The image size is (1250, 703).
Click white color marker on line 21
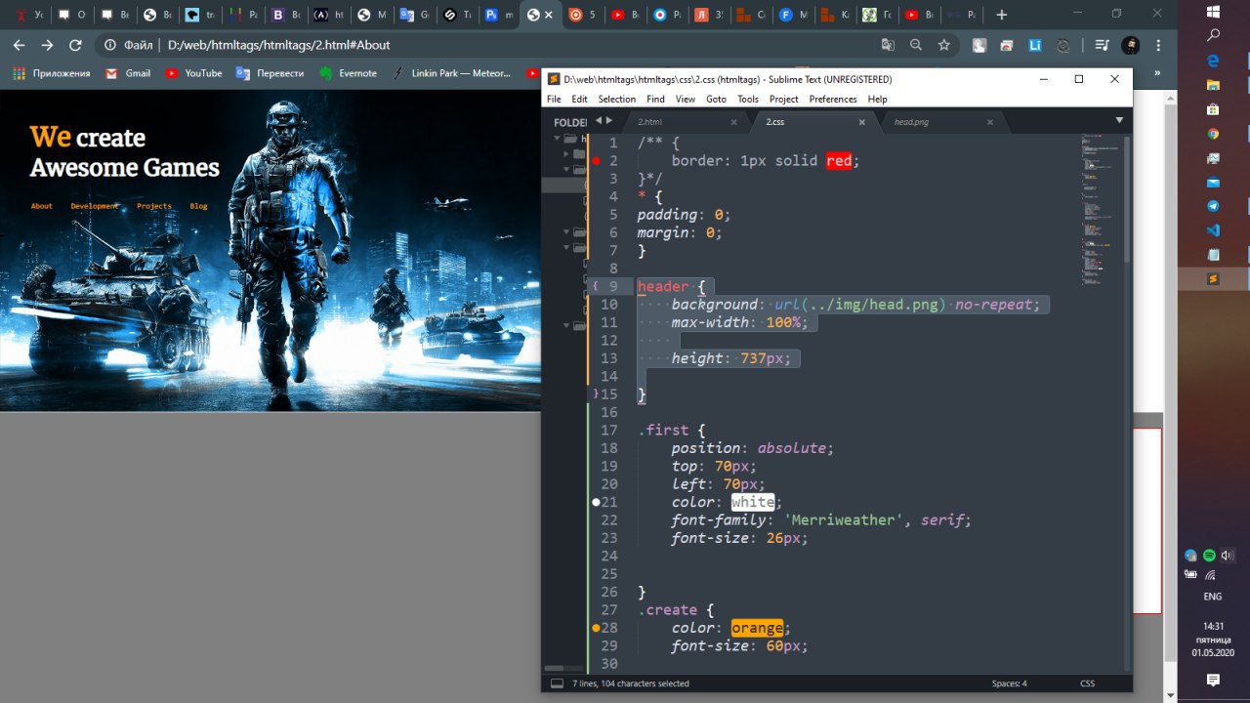pyautogui.click(x=597, y=502)
